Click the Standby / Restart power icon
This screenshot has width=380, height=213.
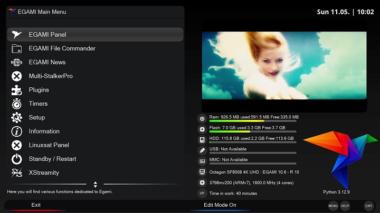(16, 159)
